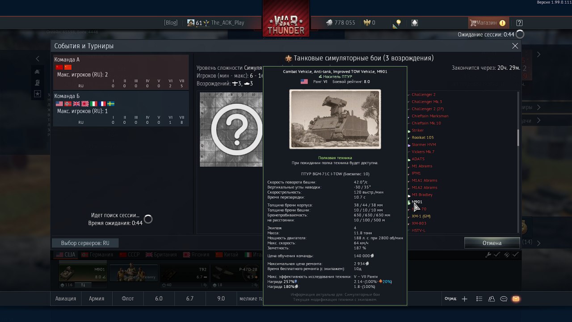Select M1A1 Abrams in vehicle list
The height and width of the screenshot is (322, 572).
(x=424, y=180)
